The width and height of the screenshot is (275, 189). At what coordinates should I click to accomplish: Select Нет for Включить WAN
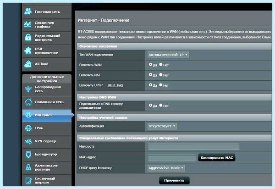161,64
